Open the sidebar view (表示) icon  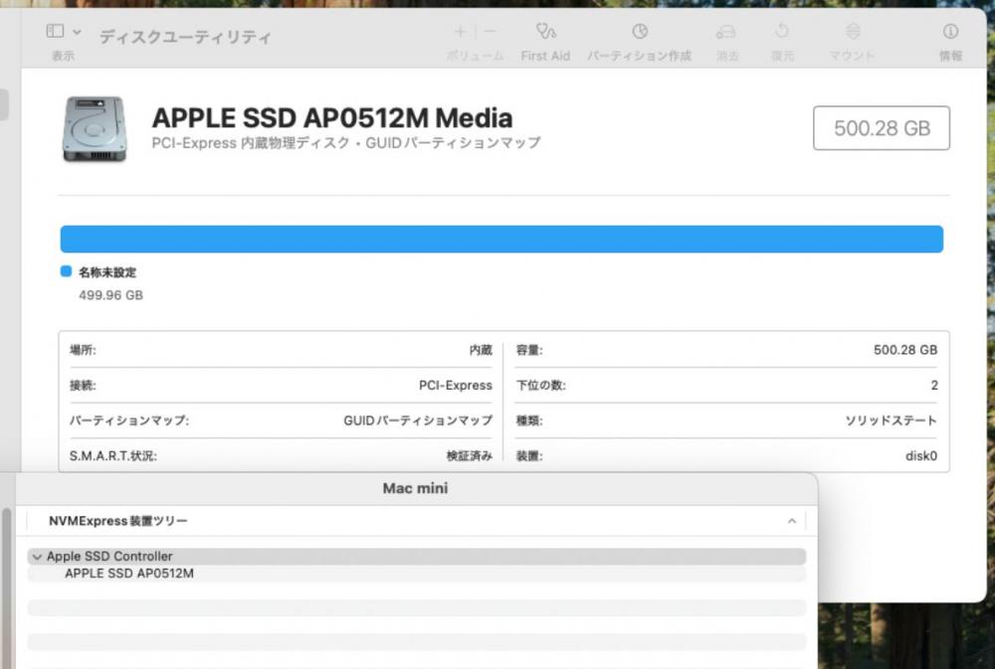pyautogui.click(x=55, y=31)
